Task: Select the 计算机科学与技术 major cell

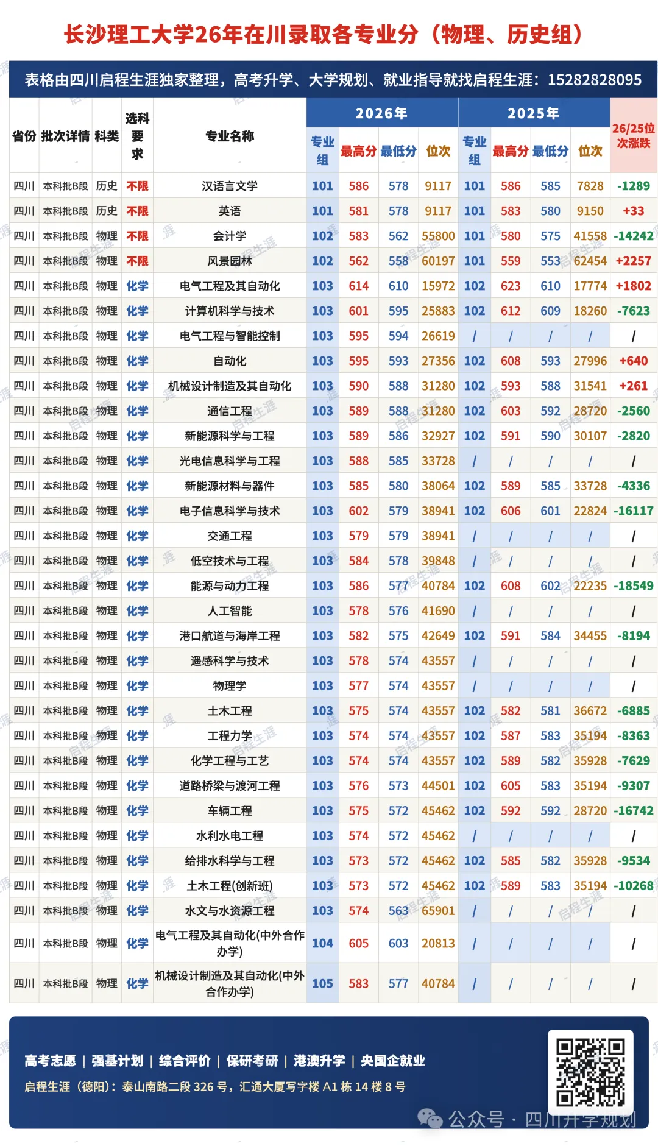Action: pyautogui.click(x=230, y=311)
